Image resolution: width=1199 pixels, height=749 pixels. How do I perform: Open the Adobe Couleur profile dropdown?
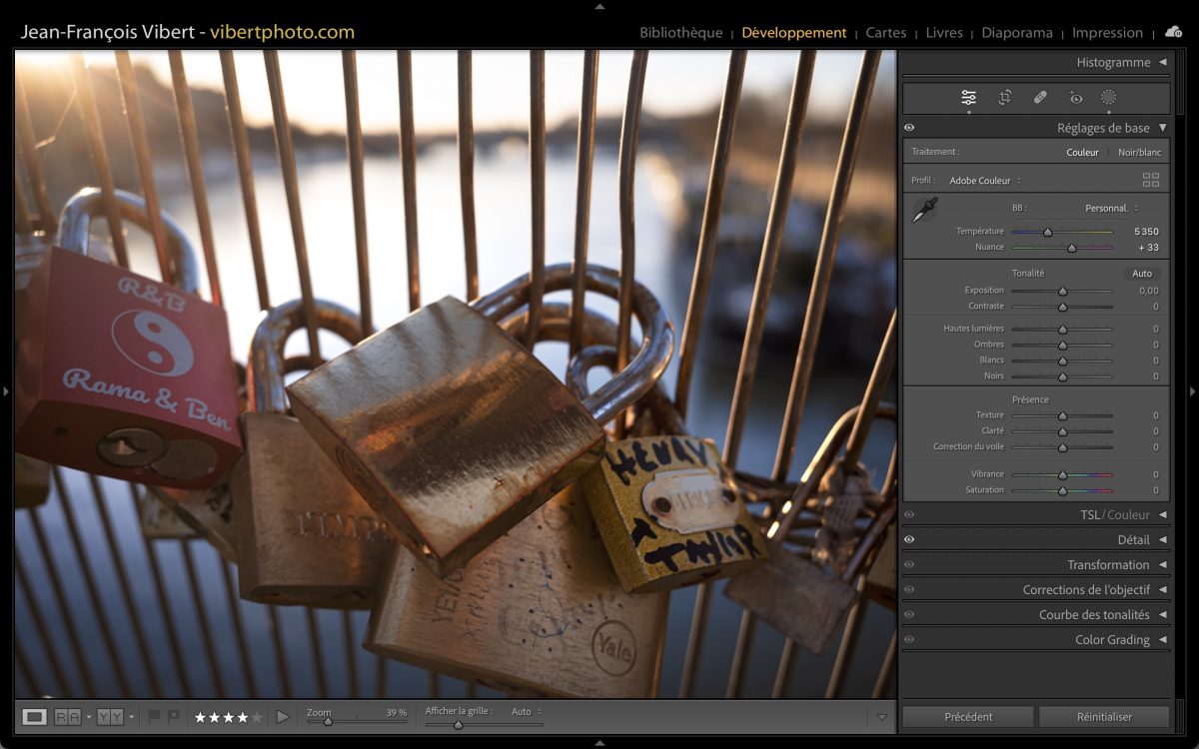[985, 181]
